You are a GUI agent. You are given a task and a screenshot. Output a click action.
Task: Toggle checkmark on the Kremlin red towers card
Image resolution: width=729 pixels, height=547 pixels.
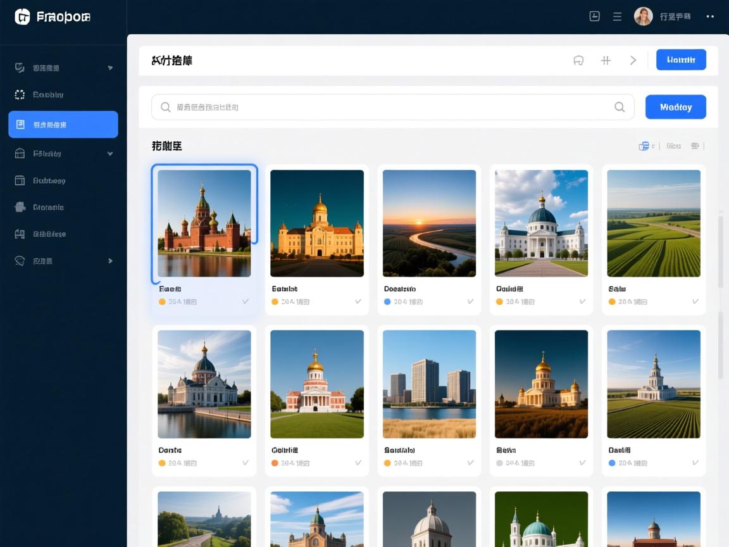(x=246, y=301)
